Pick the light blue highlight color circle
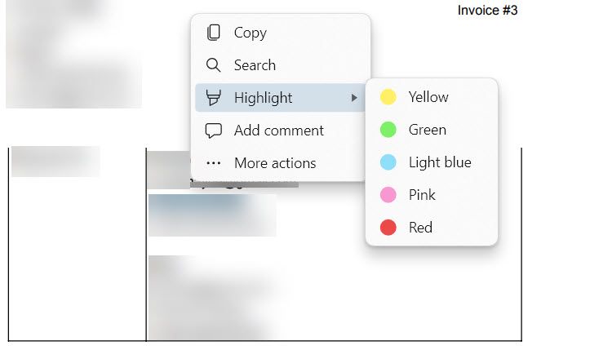Viewport: 612px width, 350px height. [388, 162]
